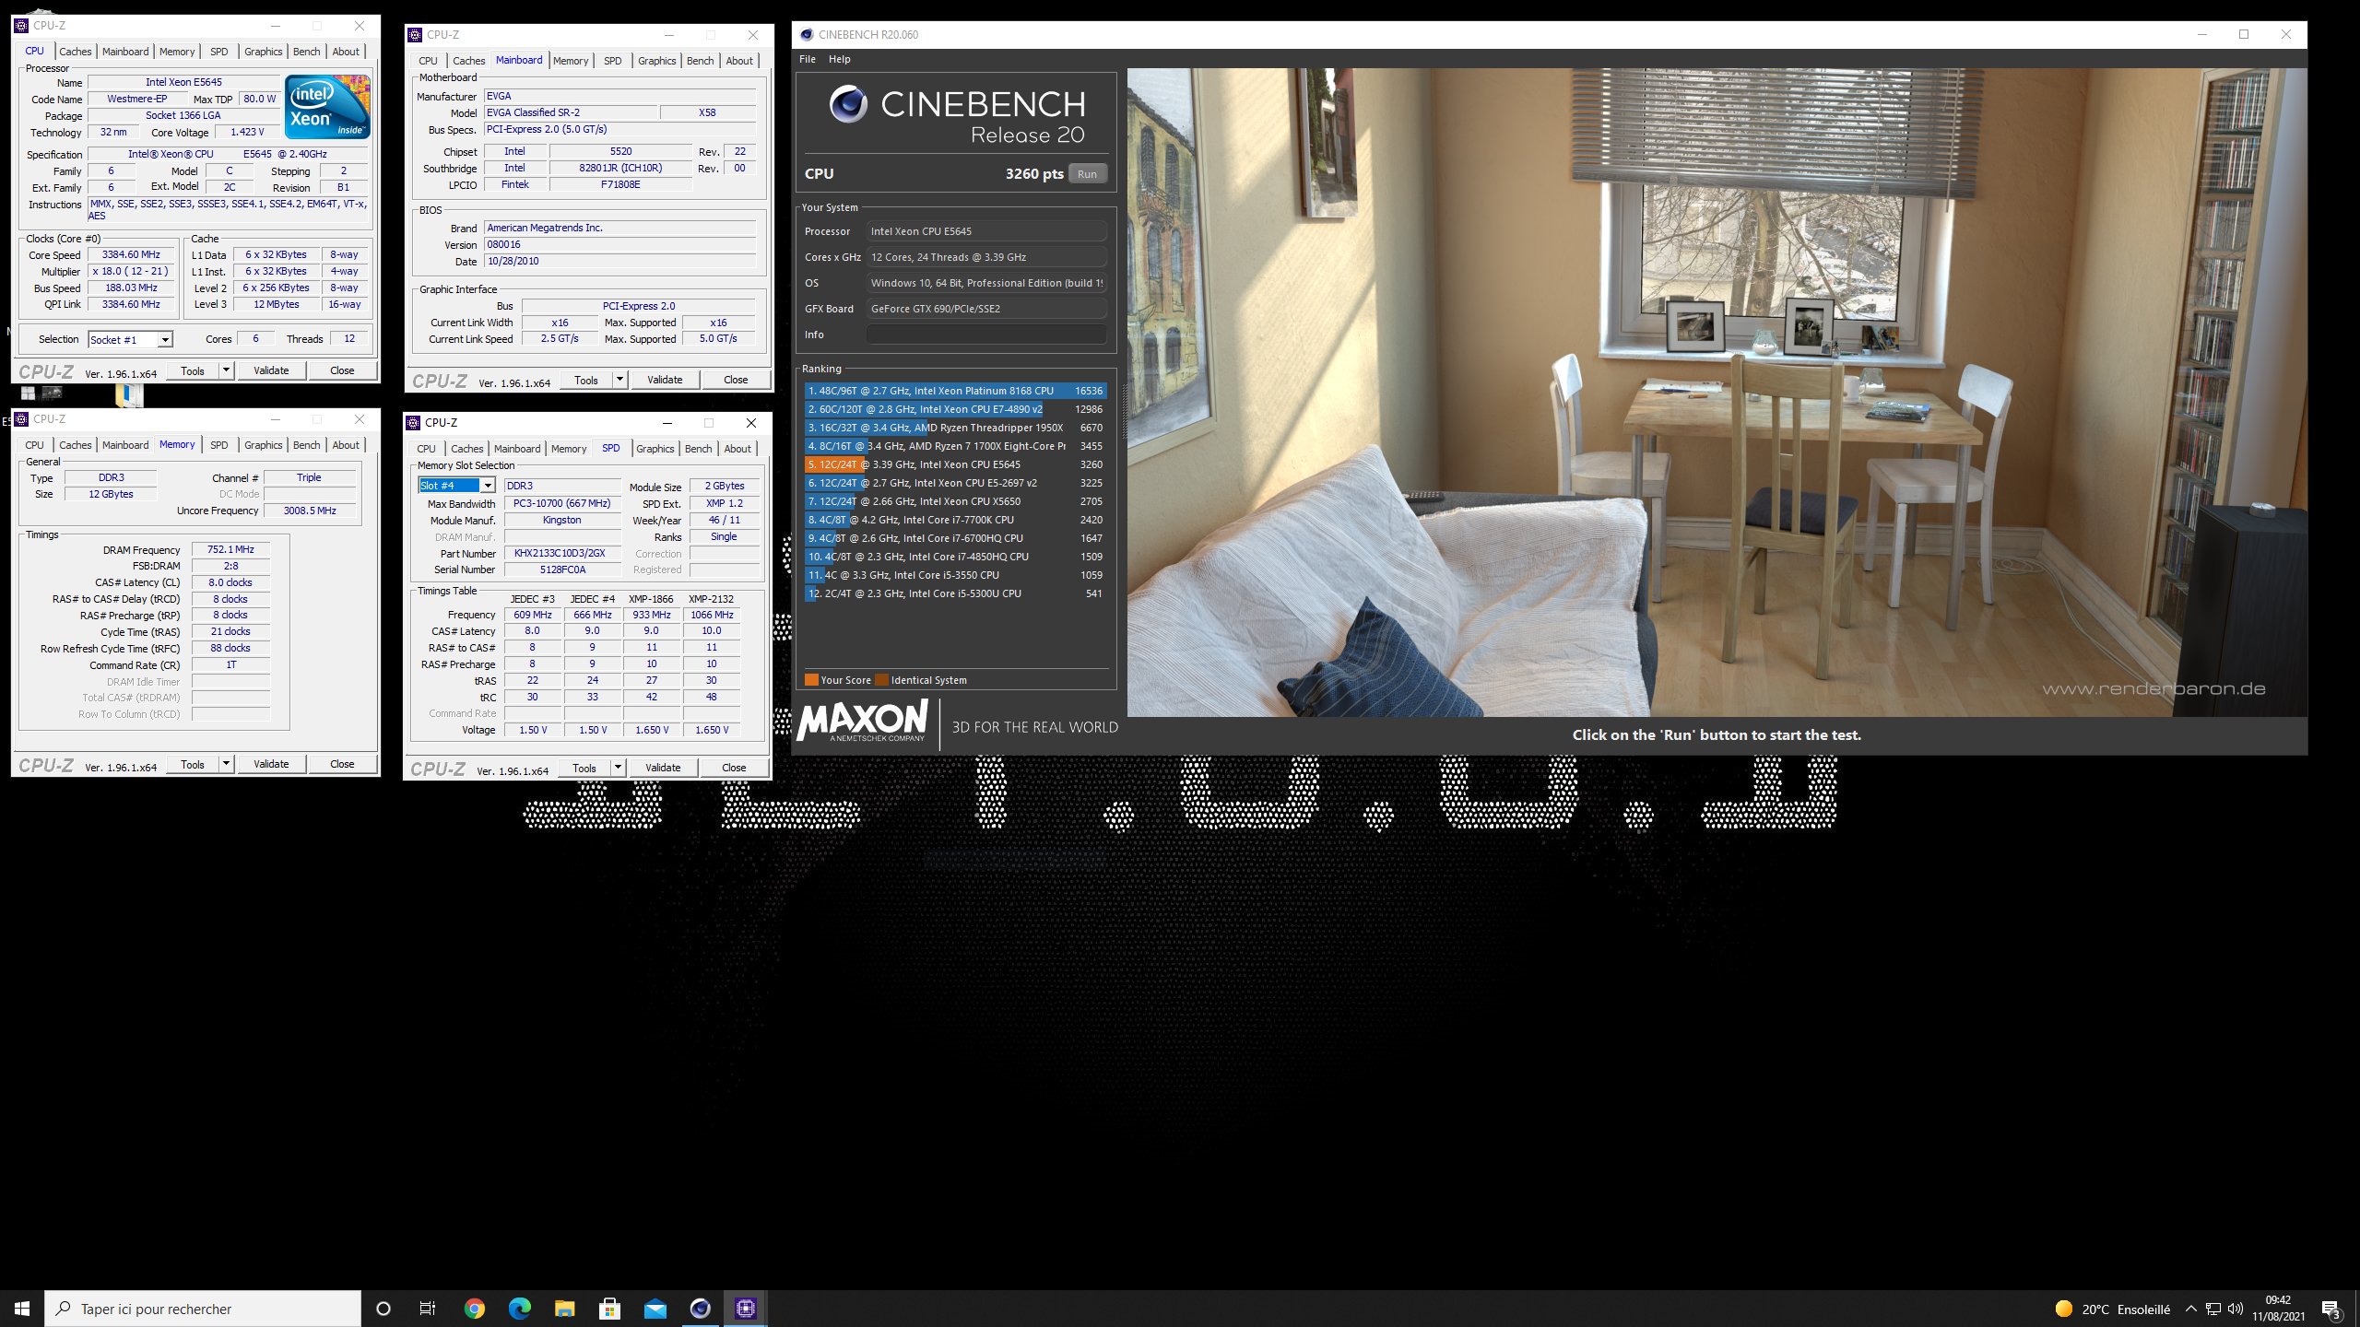Switch to Memory tab in Mainboard window
This screenshot has width=2360, height=1327.
(x=571, y=61)
